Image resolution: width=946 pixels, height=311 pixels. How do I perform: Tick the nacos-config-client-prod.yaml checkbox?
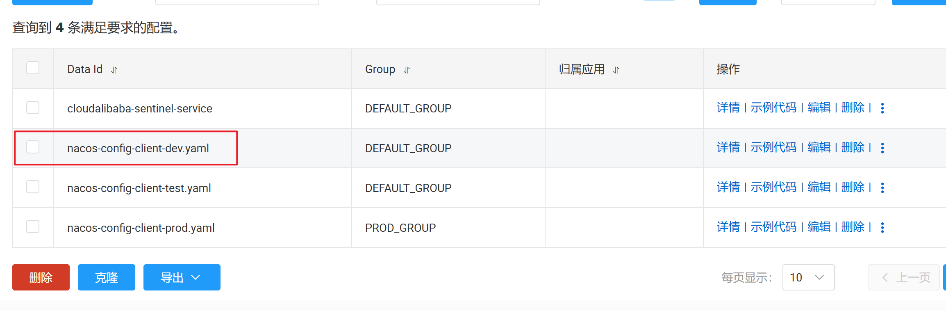pos(33,226)
